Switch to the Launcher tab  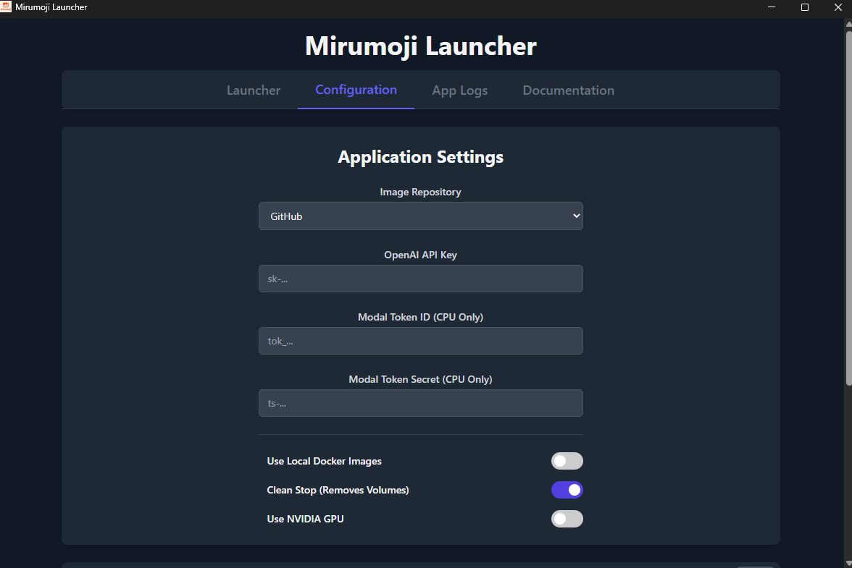[x=254, y=90]
